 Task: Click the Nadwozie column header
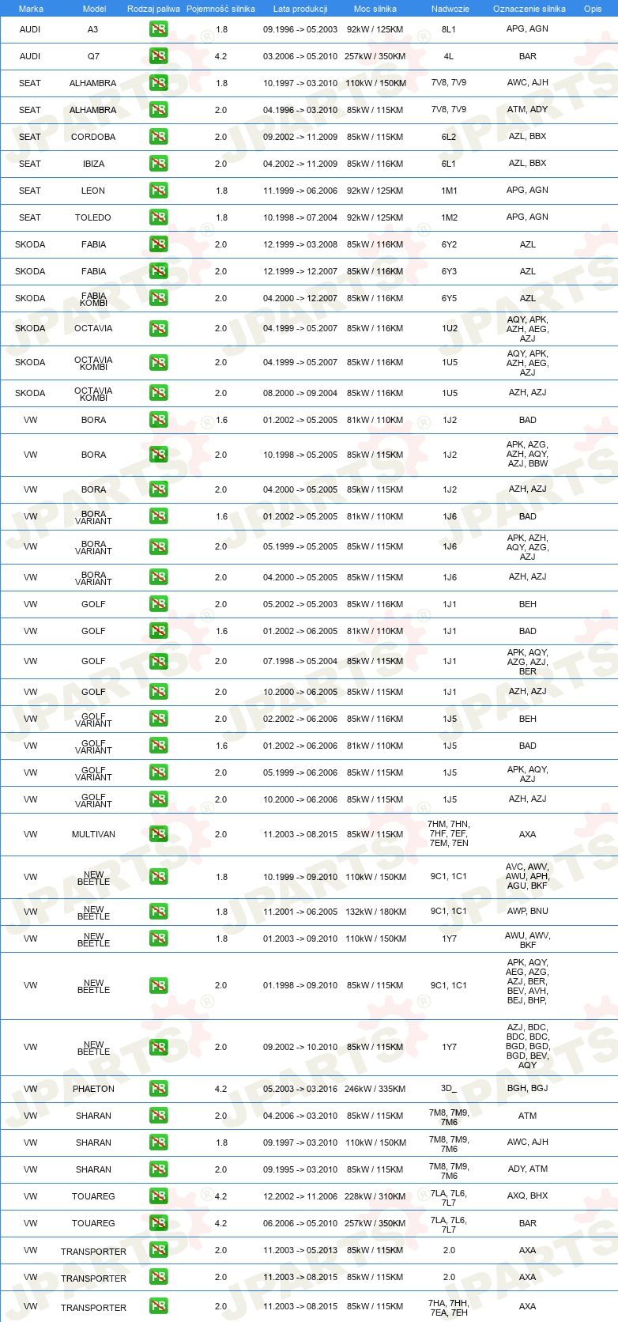tap(450, 9)
